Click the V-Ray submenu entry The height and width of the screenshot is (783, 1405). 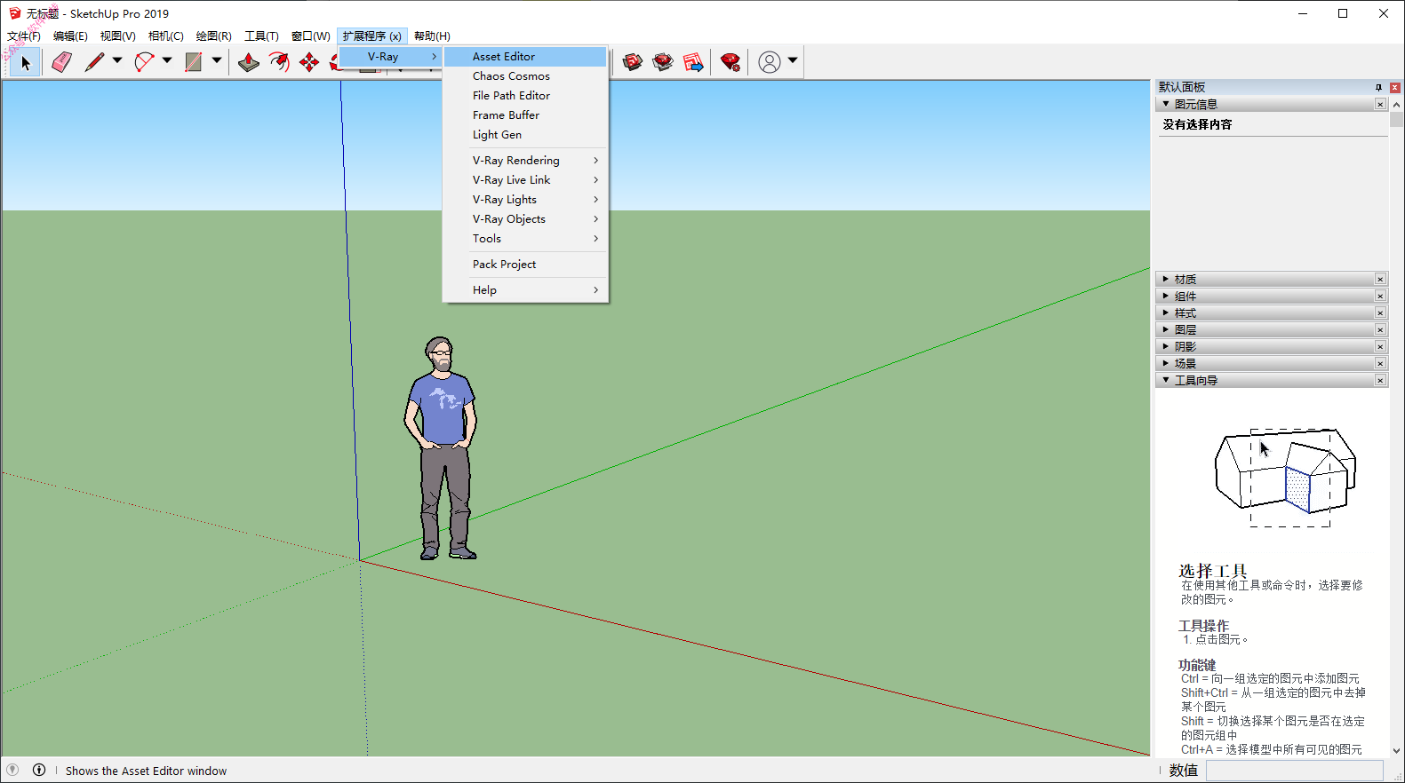[389, 57]
